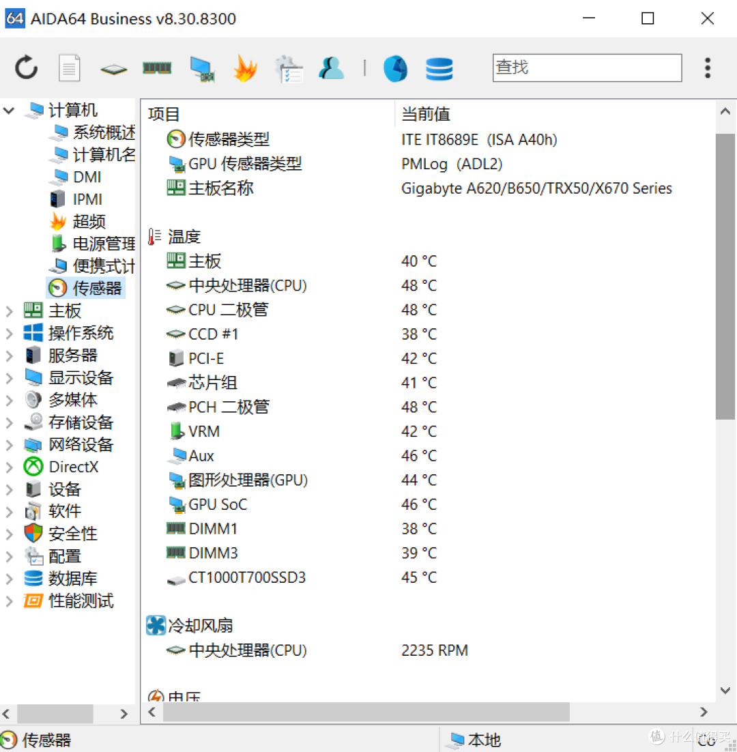Image resolution: width=737 pixels, height=752 pixels.
Task: Click the 软件 tree icon
Action: coord(33,511)
